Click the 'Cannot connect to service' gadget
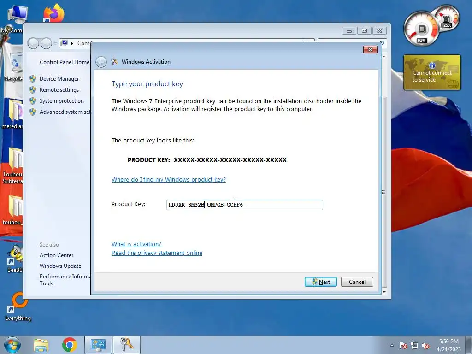472x354 pixels. (x=432, y=72)
